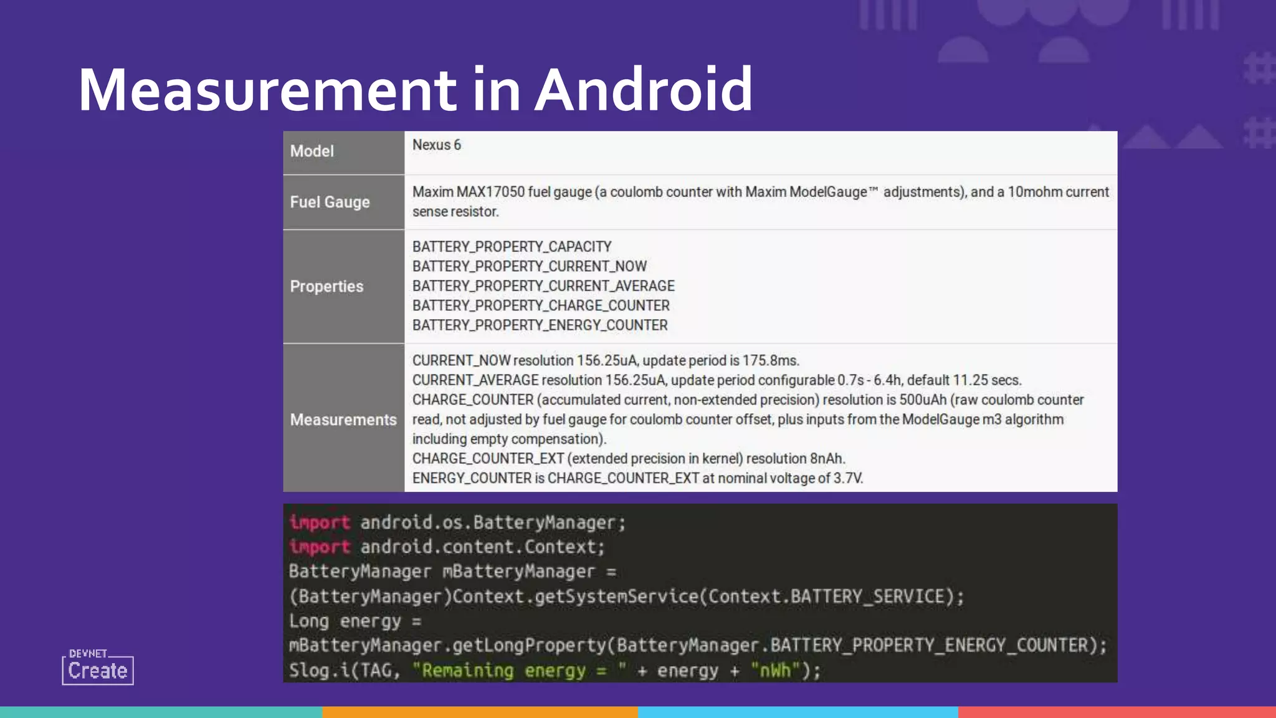This screenshot has height=718, width=1276.
Task: Click the Slog.i Remaining energy code line
Action: pos(555,671)
